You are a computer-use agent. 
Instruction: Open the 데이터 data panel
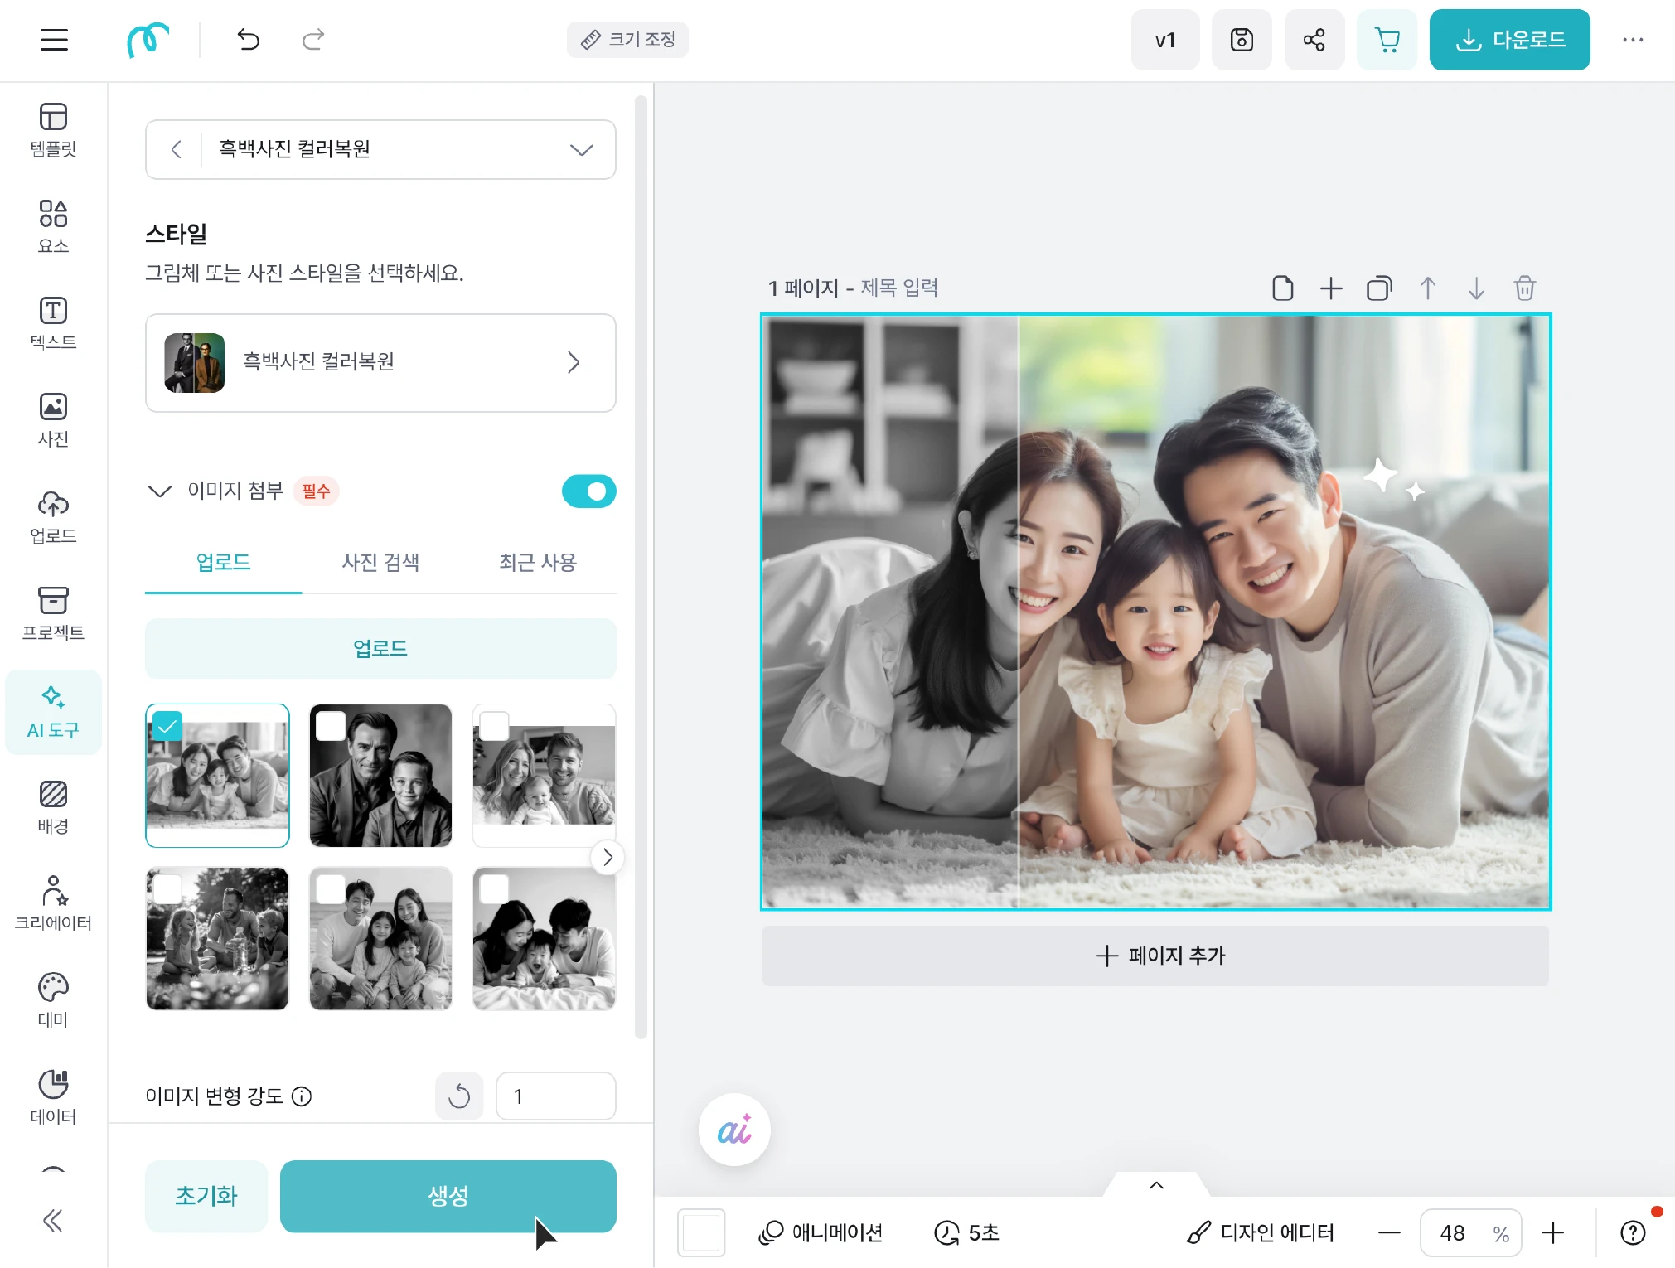(53, 1098)
